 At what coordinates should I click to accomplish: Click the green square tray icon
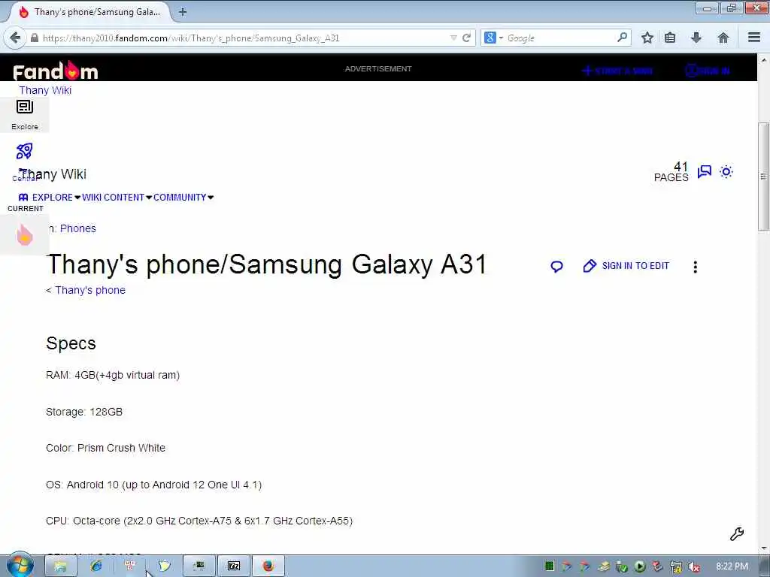(x=550, y=566)
